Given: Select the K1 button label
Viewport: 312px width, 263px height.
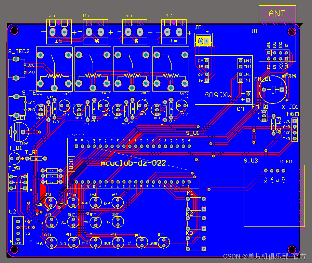Looking at the screenshot, I should [x=190, y=193].
